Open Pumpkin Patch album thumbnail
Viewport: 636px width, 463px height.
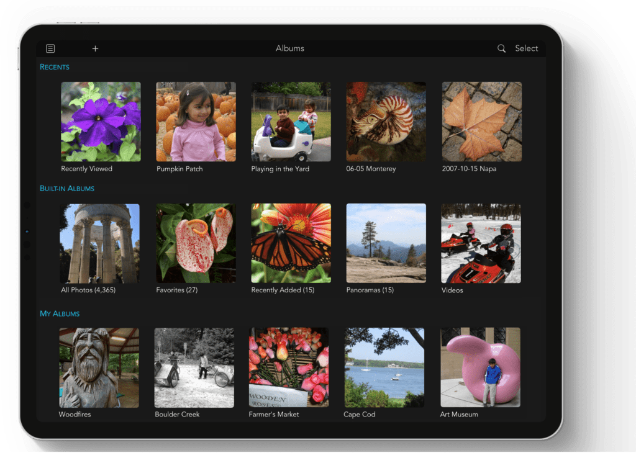click(x=196, y=122)
